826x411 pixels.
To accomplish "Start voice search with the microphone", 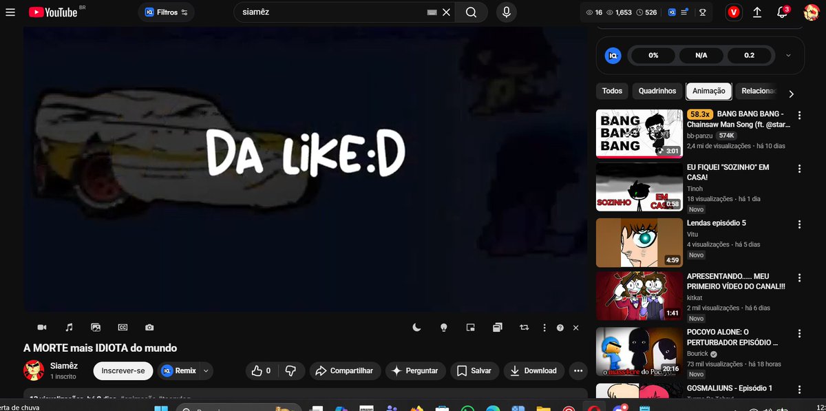I will tap(507, 12).
